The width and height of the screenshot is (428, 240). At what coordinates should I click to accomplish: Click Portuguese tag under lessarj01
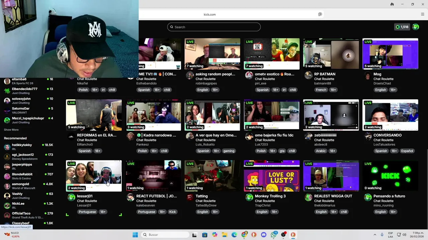tap(87, 212)
